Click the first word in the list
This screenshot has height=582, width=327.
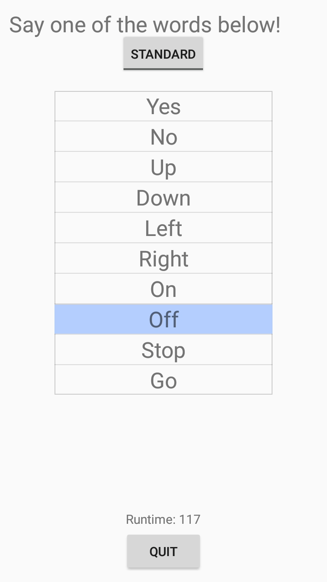[163, 106]
